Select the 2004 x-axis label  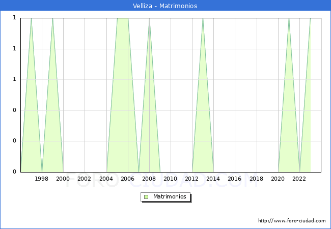pos(106,179)
